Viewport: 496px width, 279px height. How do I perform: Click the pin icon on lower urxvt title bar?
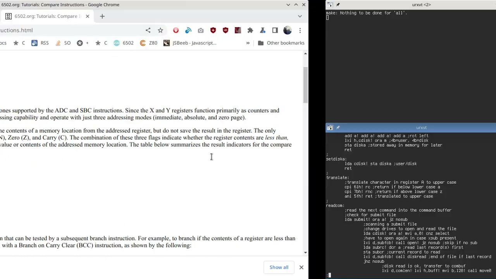338,127
